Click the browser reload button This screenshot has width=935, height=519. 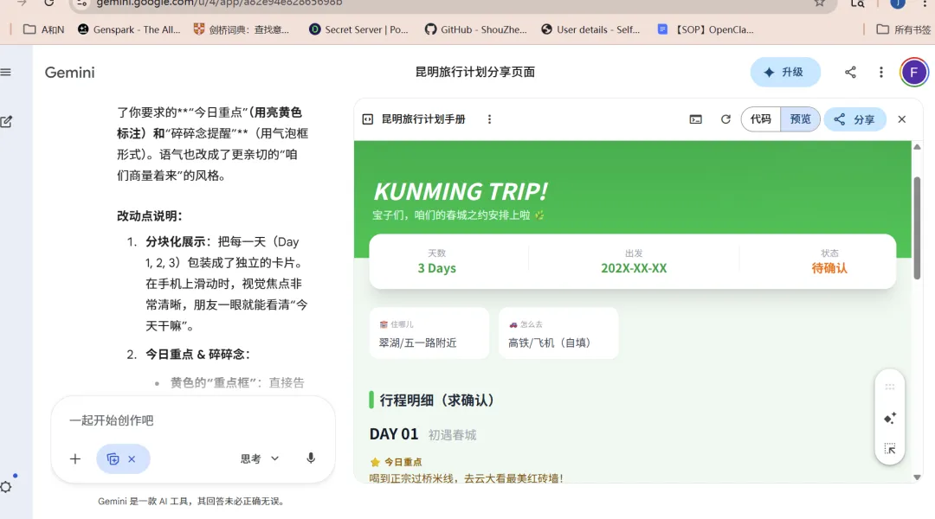48,3
